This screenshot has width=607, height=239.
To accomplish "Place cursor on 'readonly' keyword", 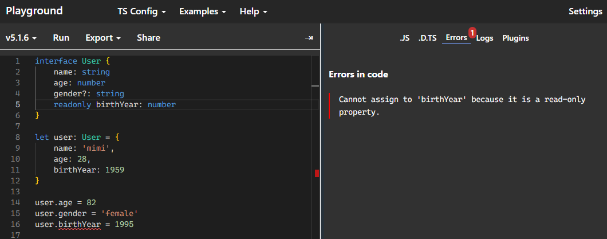I will point(72,104).
